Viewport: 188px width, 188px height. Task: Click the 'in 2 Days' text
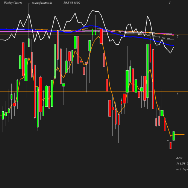[182, 170]
